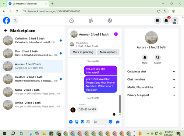Go back in browser history
Viewport: 184px width, 136px height.
click(4, 11)
